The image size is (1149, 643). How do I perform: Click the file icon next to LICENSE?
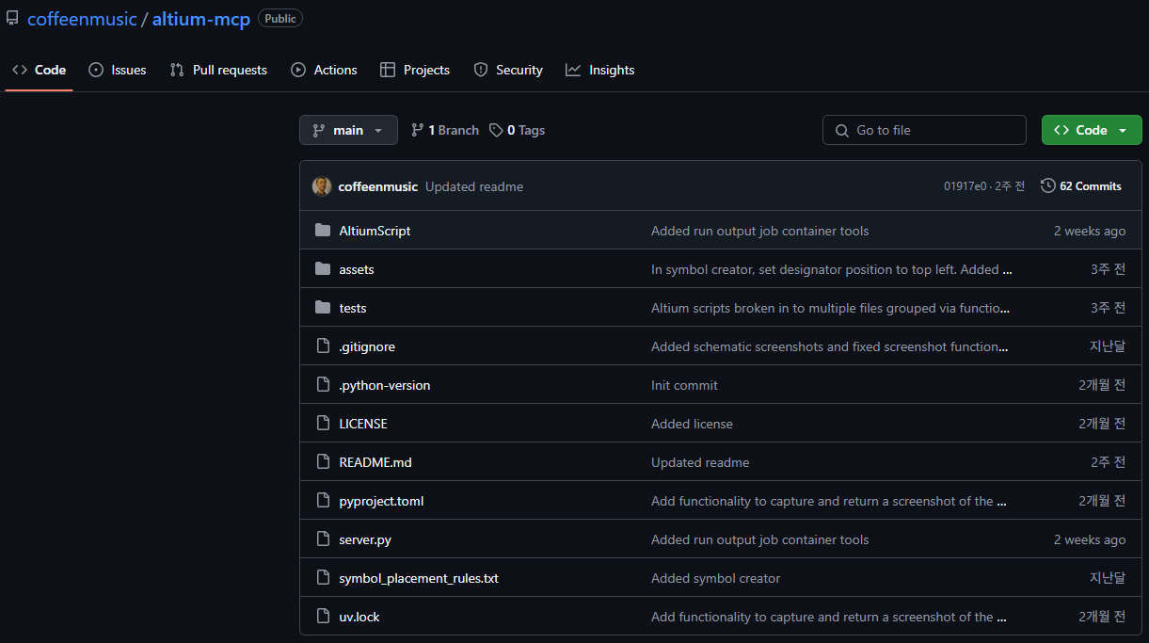pyautogui.click(x=323, y=424)
